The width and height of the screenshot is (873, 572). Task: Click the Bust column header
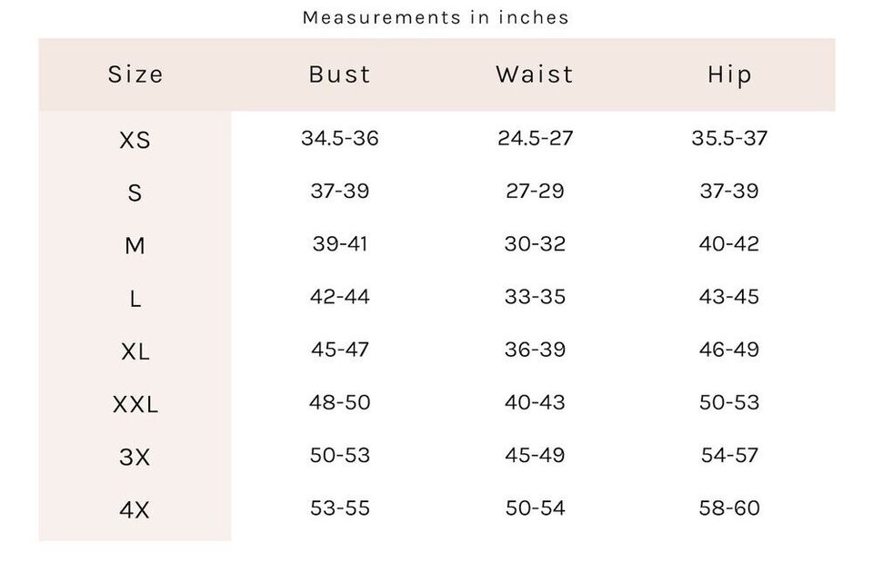pyautogui.click(x=339, y=74)
